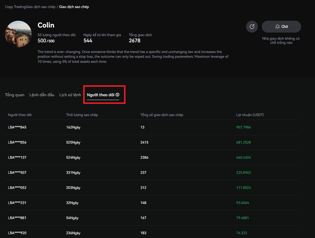Screen dimensions: 315x238
Task: Open the Lịch sử lệnh tab
Action: (x=70, y=95)
